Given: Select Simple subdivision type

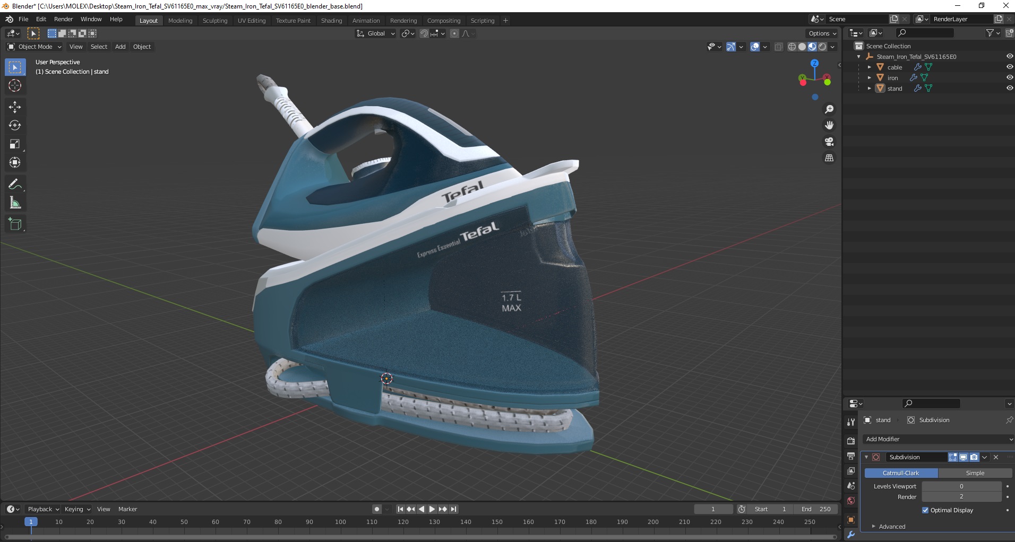Looking at the screenshot, I should [x=975, y=473].
